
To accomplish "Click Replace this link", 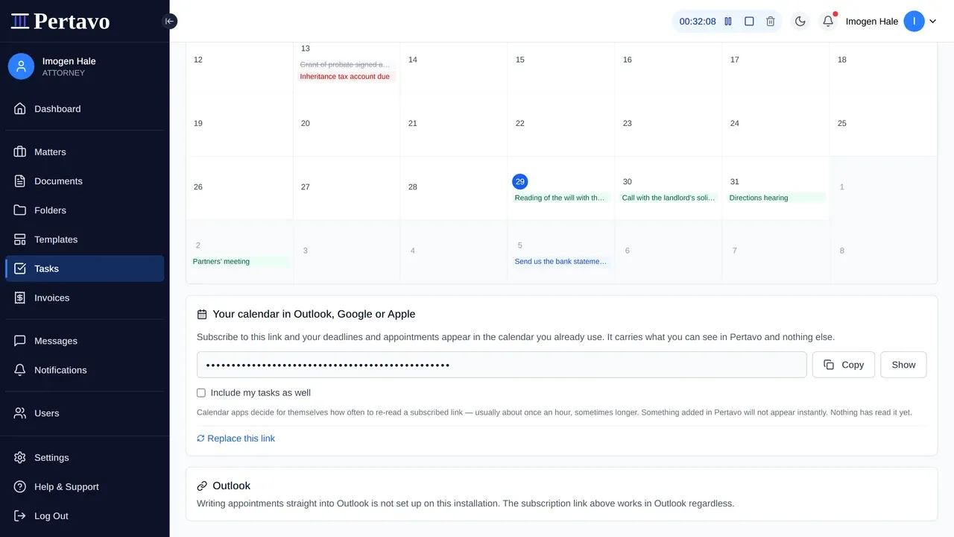I will pyautogui.click(x=236, y=439).
